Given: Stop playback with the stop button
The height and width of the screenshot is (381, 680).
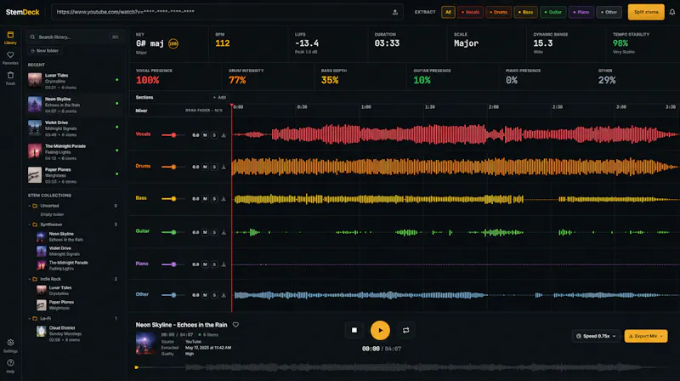Looking at the screenshot, I should (354, 330).
